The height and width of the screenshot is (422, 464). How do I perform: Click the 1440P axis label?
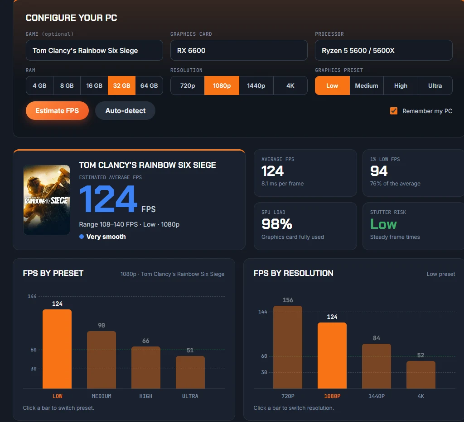point(377,396)
